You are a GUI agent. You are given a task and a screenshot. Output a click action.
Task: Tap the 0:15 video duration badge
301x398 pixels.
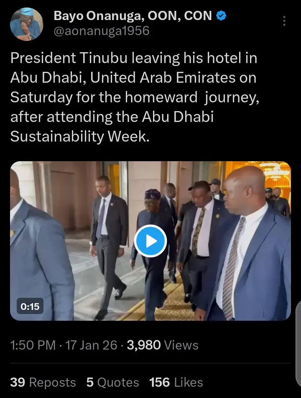30,307
